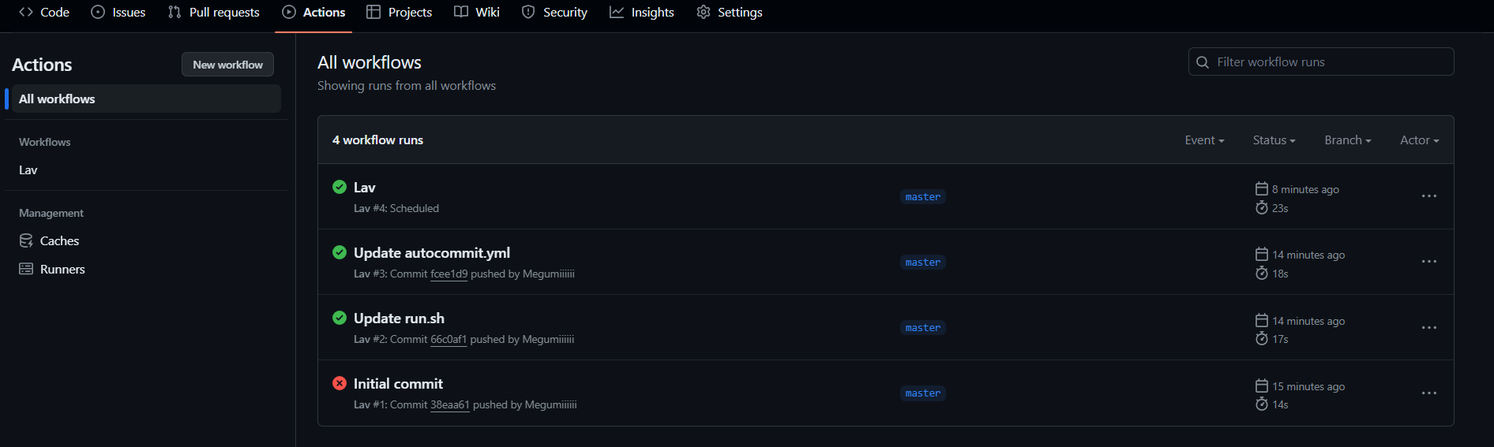This screenshot has width=1494, height=447.
Task: Click the Settings gear icon in repo nav
Action: 703,12
